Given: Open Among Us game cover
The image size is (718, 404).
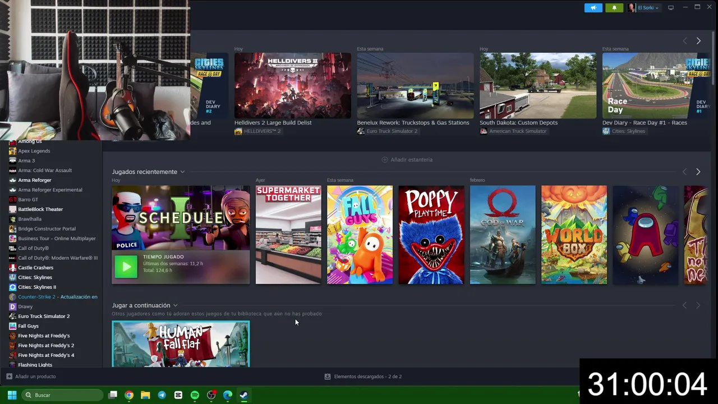Looking at the screenshot, I should coord(646,235).
